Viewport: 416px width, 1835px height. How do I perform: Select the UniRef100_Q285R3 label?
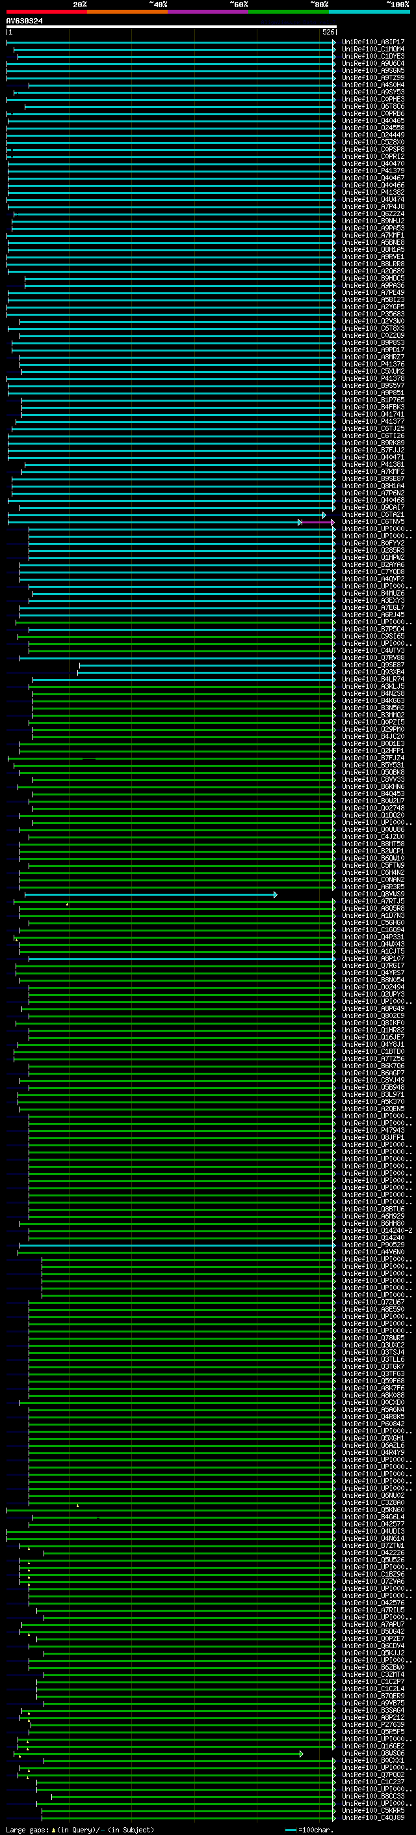(x=372, y=550)
